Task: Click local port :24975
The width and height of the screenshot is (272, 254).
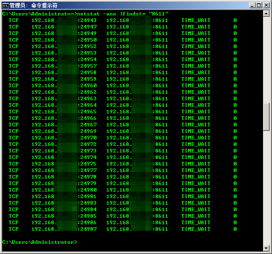Action: pyautogui.click(x=87, y=164)
